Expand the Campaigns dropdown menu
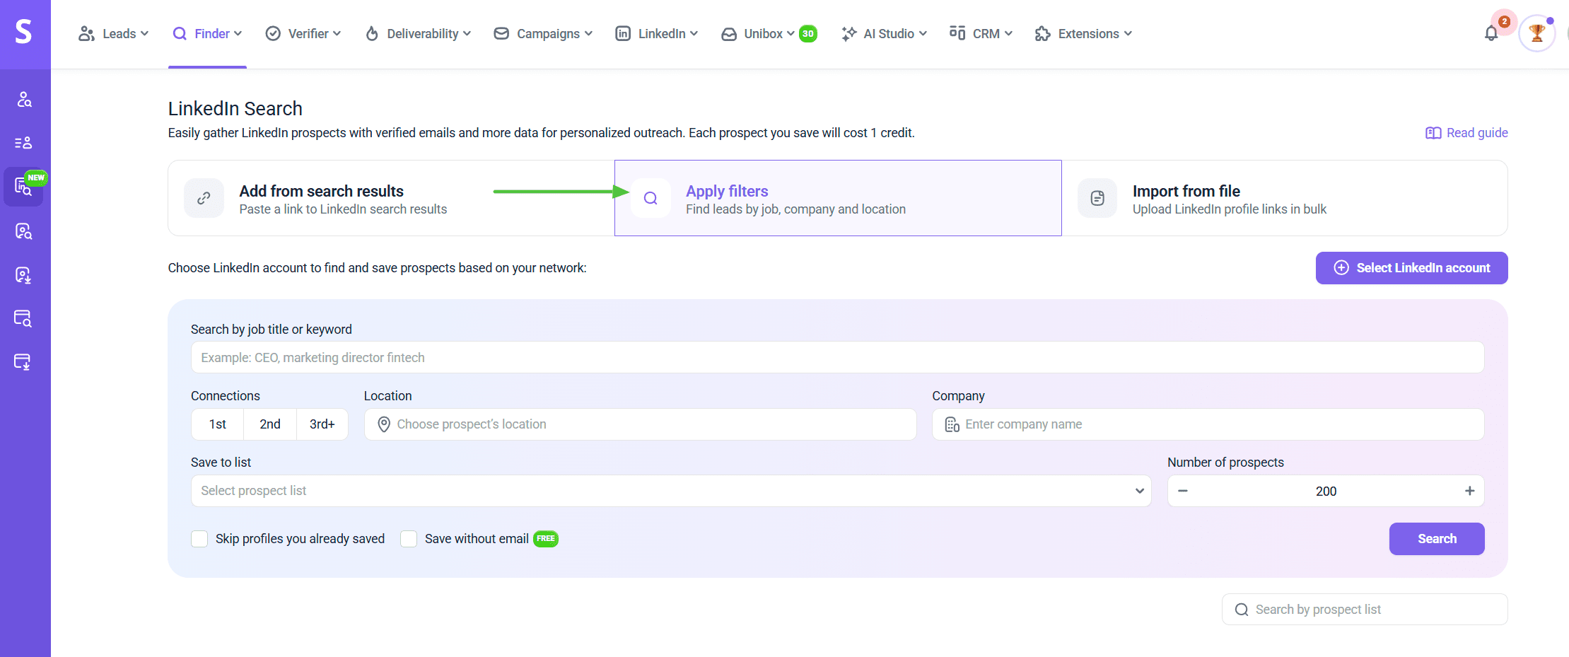1569x657 pixels. tap(543, 34)
